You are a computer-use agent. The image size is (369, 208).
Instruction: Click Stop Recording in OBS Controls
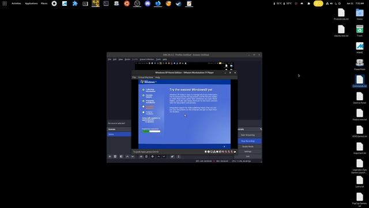click(248, 141)
